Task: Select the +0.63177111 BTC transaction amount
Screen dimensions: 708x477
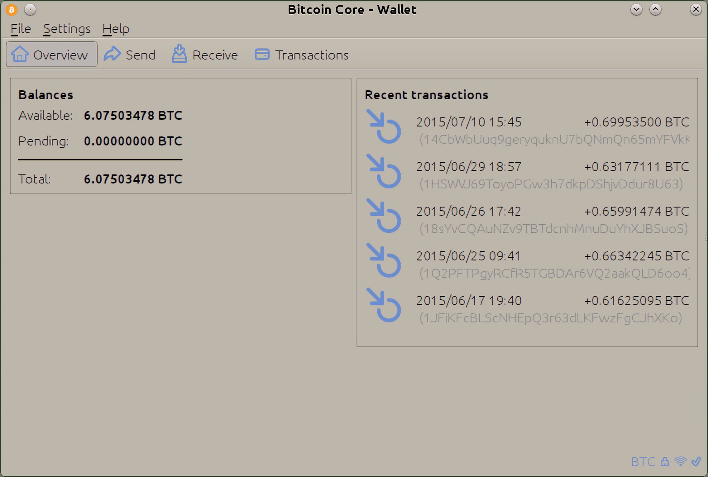Action: point(636,167)
